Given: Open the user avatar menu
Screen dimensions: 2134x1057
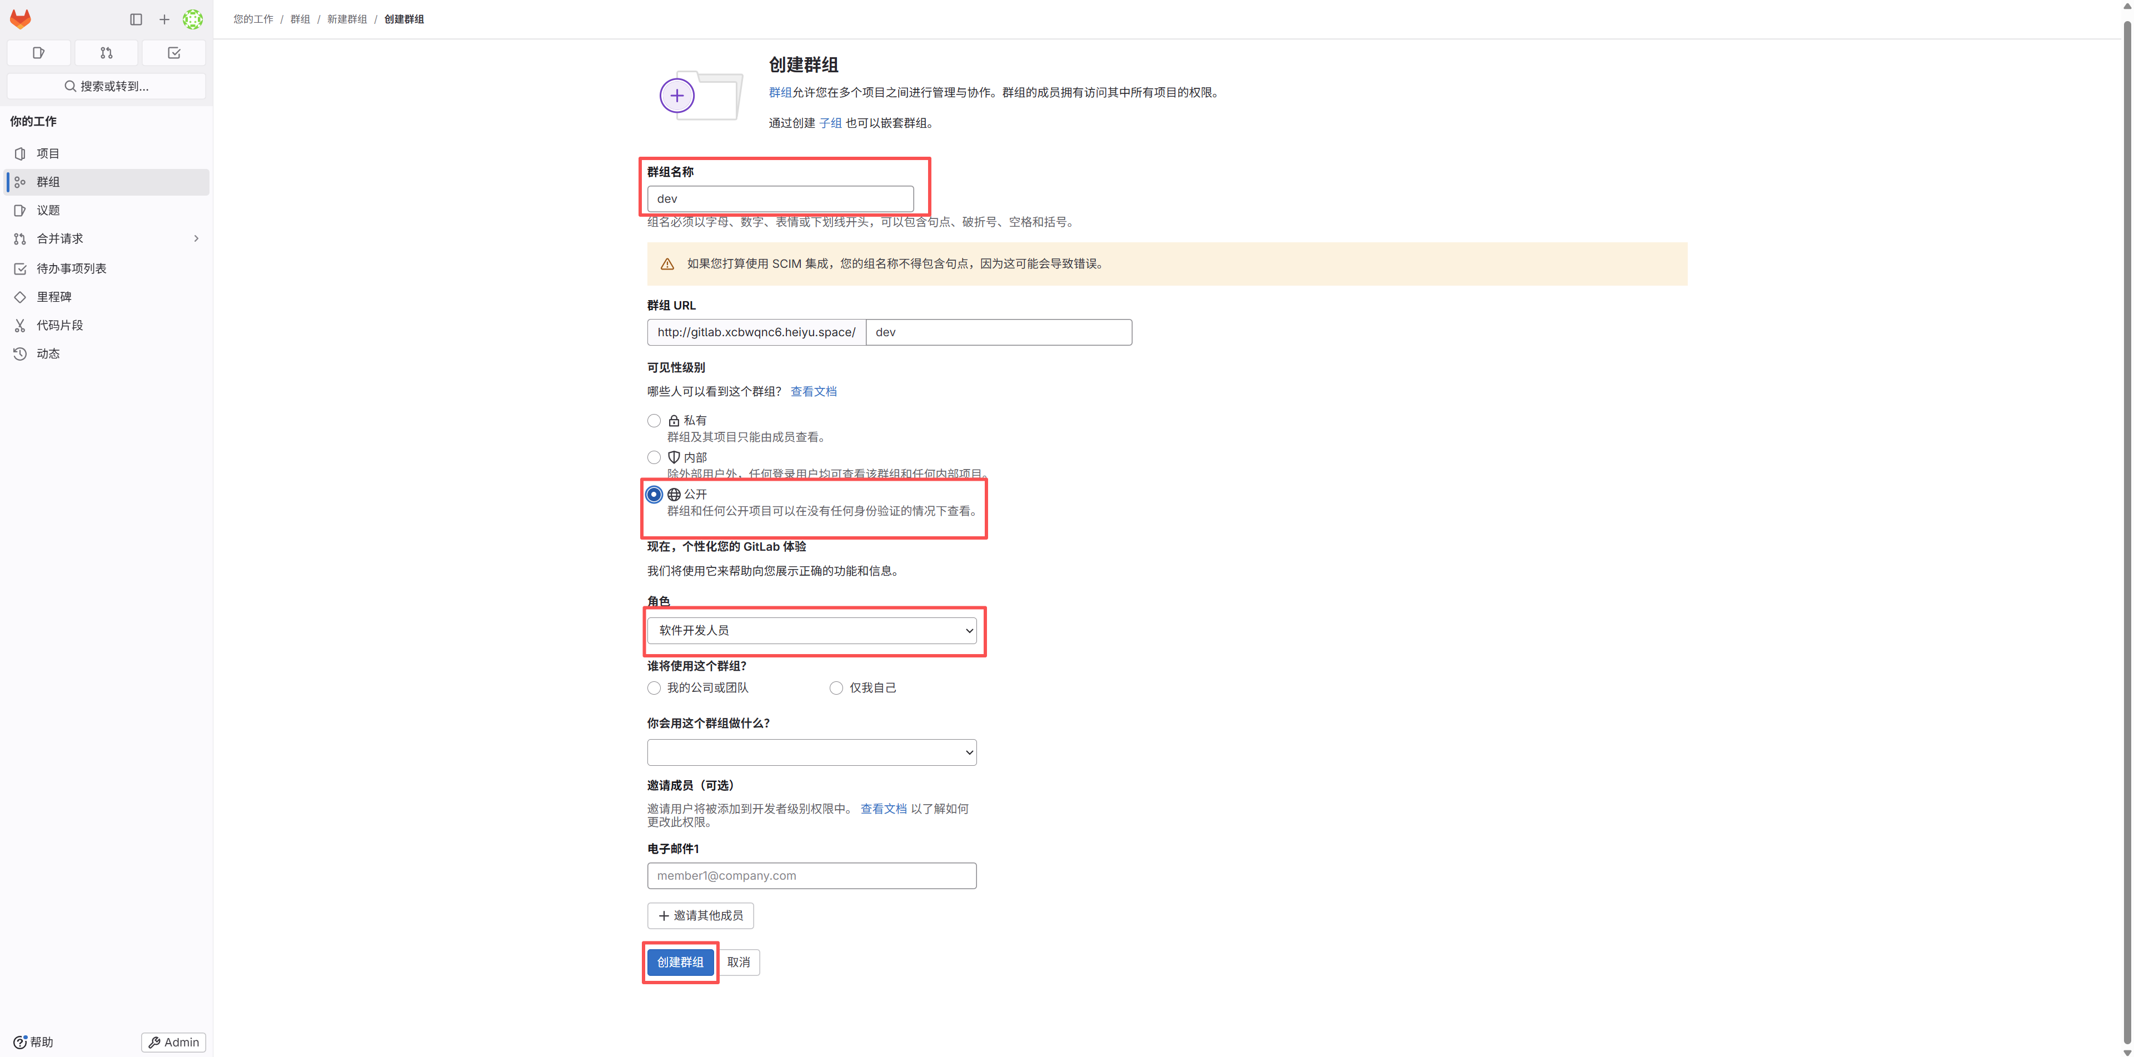Looking at the screenshot, I should tap(193, 19).
